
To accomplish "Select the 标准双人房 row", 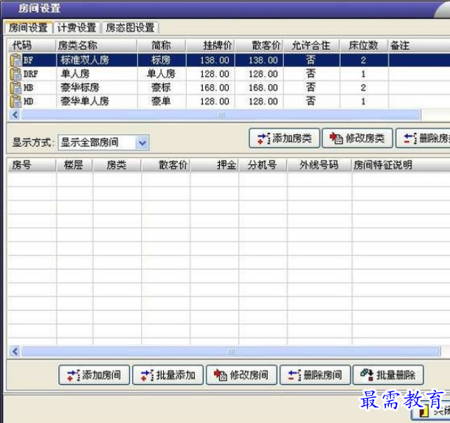I will (x=229, y=60).
